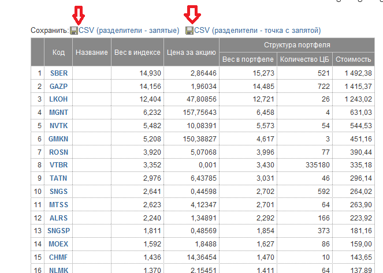This screenshot has height=273, width=383.
Task: Open the SNGSP ticker link
Action: (60, 230)
